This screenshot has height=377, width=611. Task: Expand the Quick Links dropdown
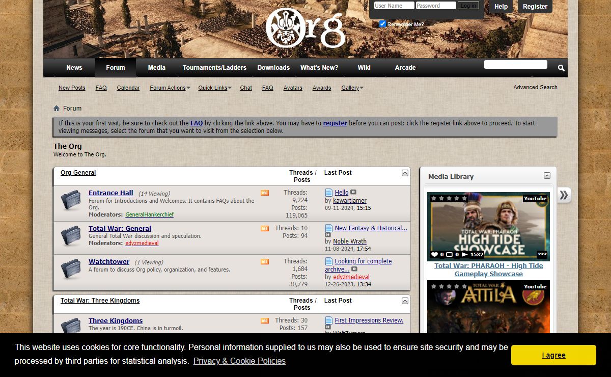coord(214,88)
